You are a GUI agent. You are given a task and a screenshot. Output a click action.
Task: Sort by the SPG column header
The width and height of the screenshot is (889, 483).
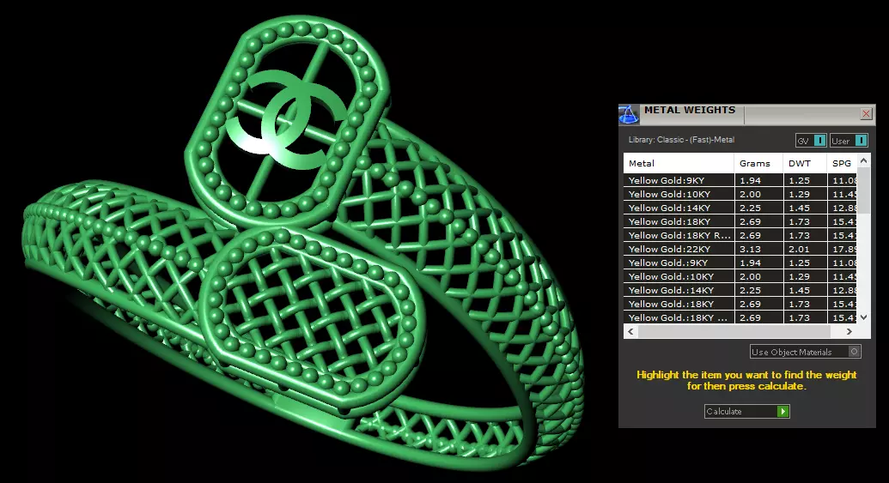pos(842,163)
